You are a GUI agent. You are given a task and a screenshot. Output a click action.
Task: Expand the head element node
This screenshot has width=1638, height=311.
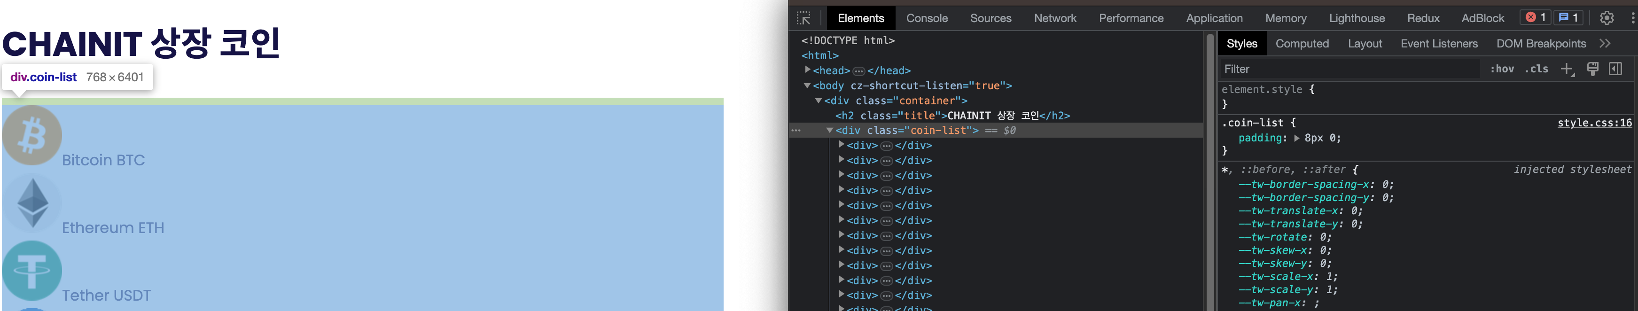pos(808,70)
